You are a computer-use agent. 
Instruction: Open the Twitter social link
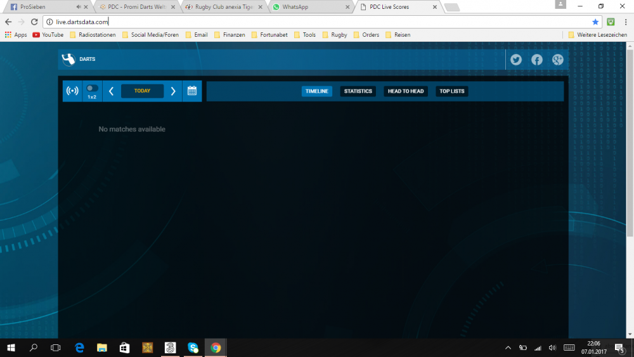coord(516,60)
